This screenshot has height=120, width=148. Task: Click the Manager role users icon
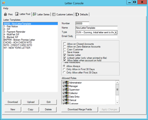click(x=67, y=86)
